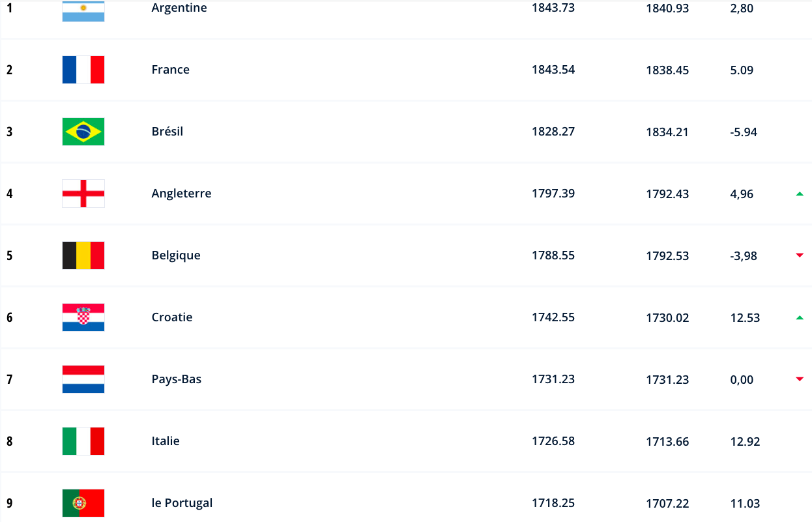The image size is (812, 522).
Task: Open the Argentine team link
Action: click(179, 8)
